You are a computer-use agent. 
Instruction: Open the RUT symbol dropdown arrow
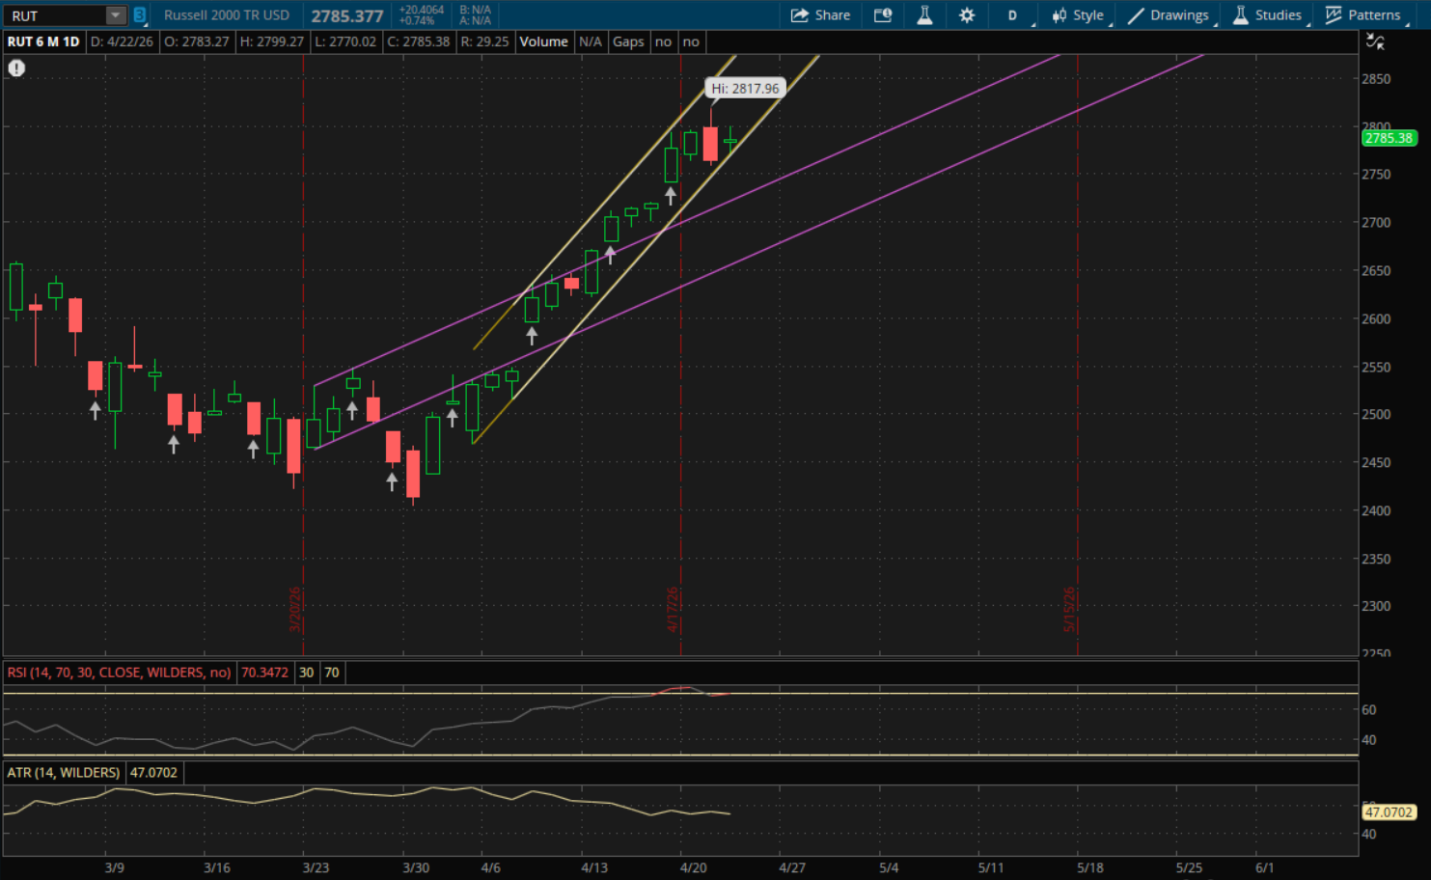click(115, 15)
